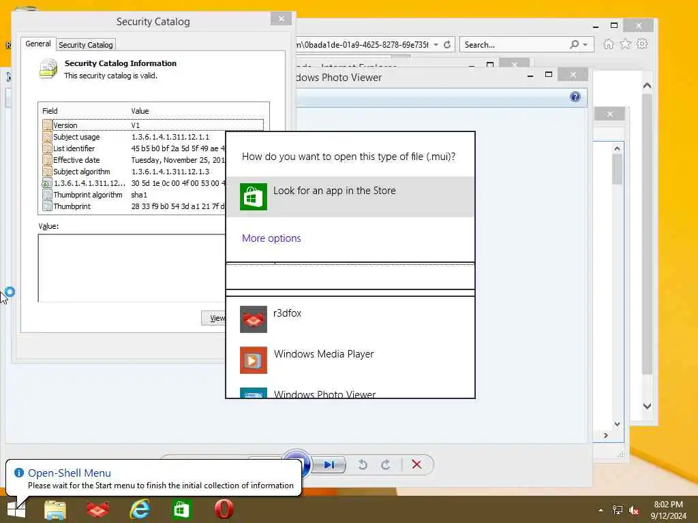Select the Thumbprint algorithm field row
The height and width of the screenshot is (523, 698).
[x=134, y=195]
